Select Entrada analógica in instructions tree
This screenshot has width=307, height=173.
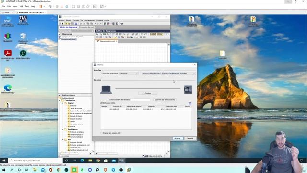[x=77, y=132]
